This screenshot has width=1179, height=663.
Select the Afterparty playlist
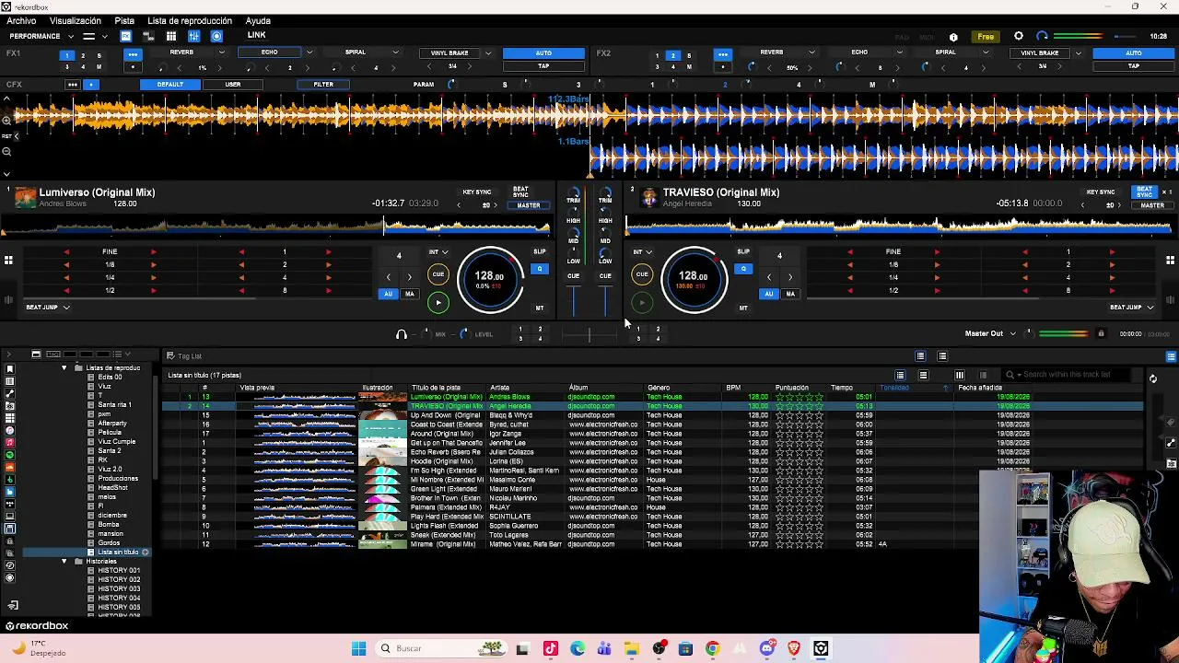(112, 424)
